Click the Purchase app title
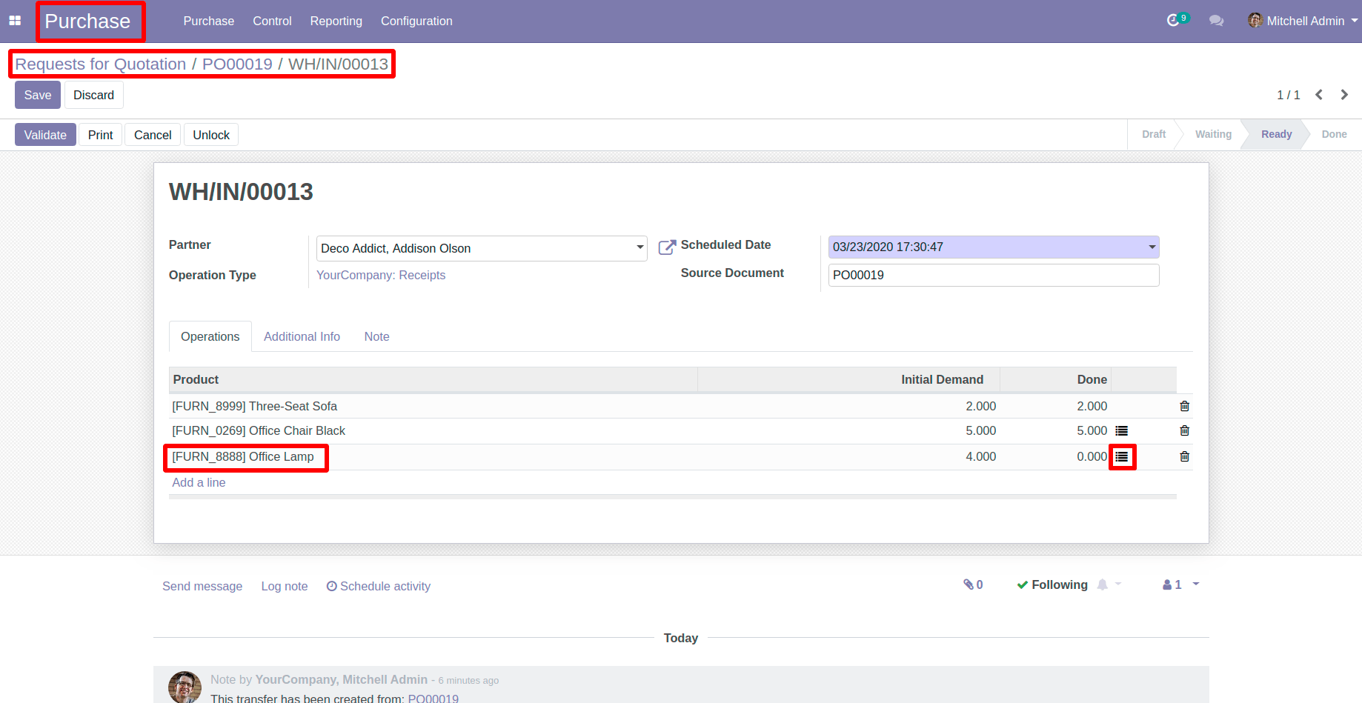The height and width of the screenshot is (703, 1362). coord(87,21)
